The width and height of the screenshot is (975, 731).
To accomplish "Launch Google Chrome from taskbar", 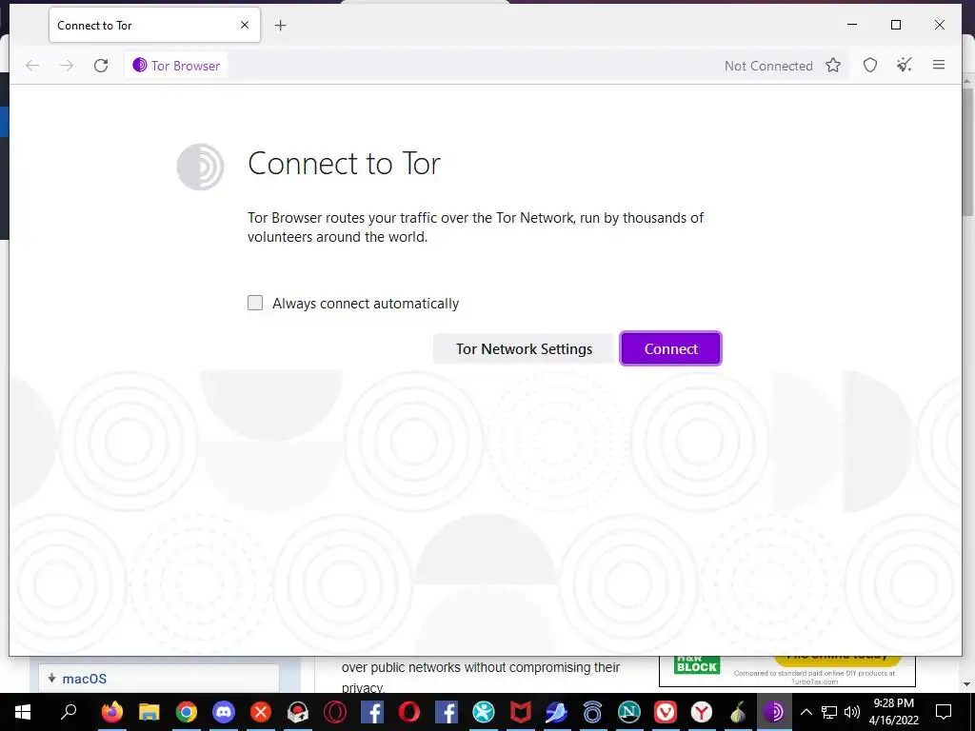I will [x=186, y=712].
